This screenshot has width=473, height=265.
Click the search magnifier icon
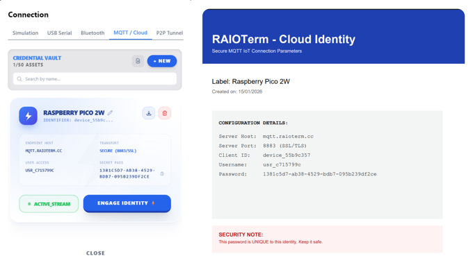point(19,79)
